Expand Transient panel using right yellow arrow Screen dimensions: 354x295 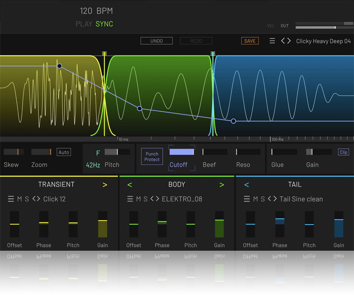(105, 185)
